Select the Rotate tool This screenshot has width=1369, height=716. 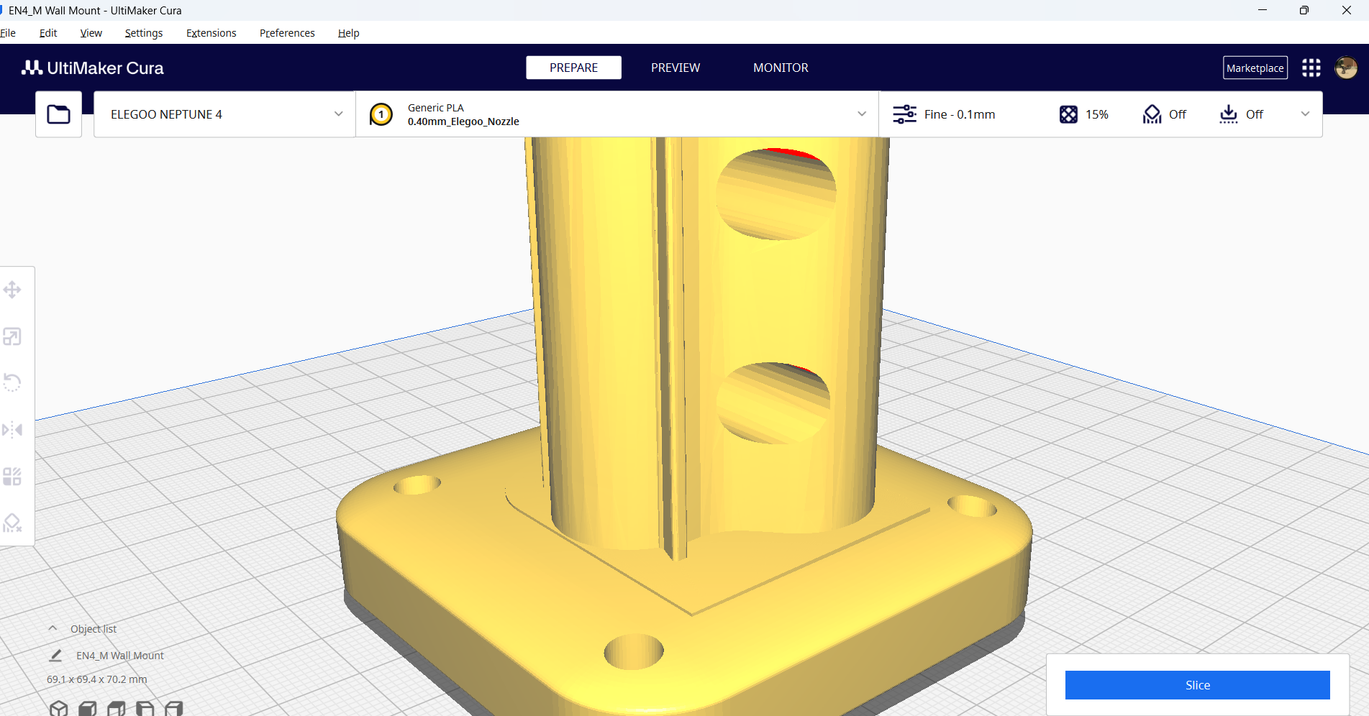point(12,382)
